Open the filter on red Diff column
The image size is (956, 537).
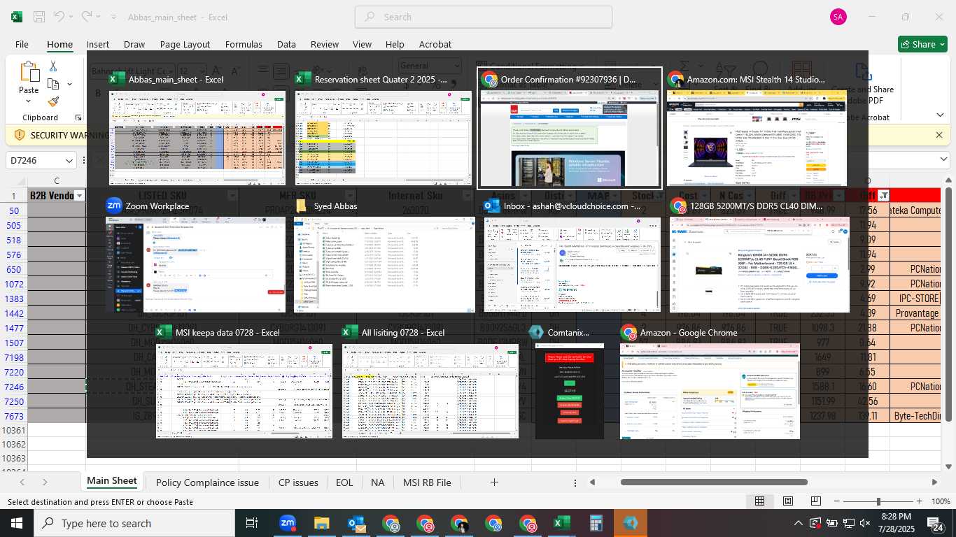pyautogui.click(x=884, y=196)
